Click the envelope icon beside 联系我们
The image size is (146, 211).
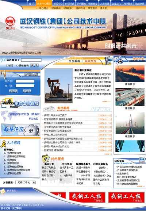coord(3,191)
